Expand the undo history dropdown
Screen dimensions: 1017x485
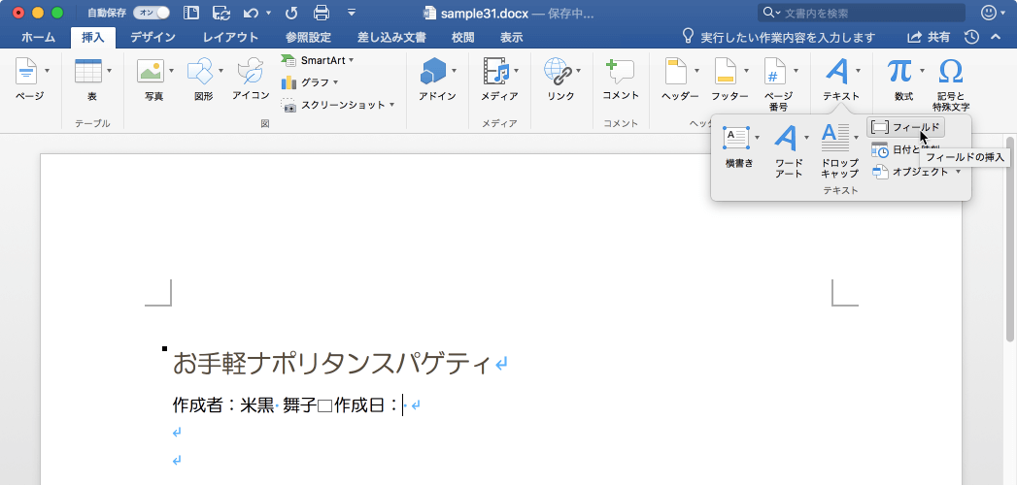[x=268, y=13]
